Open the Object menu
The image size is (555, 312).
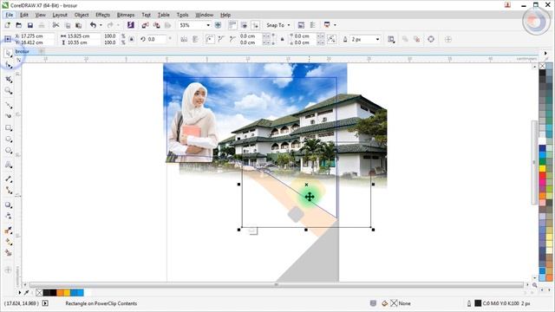click(x=82, y=15)
